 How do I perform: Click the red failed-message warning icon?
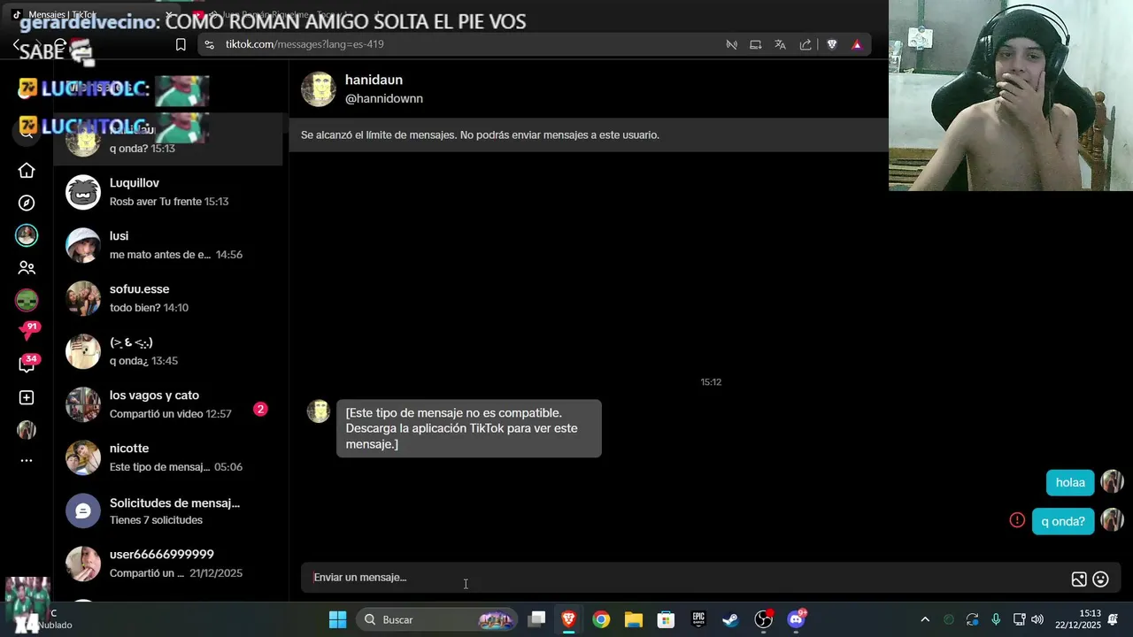[1017, 520]
